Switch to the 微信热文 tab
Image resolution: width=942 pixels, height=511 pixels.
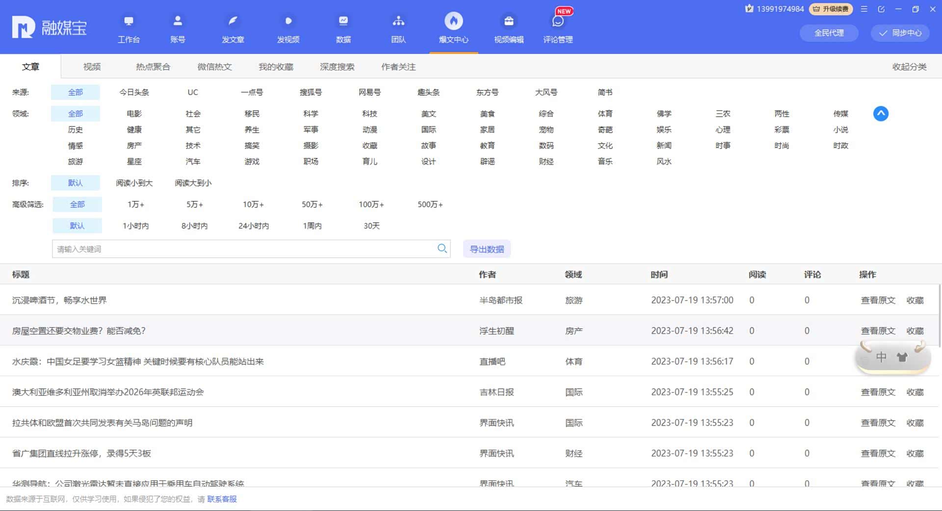pyautogui.click(x=214, y=67)
